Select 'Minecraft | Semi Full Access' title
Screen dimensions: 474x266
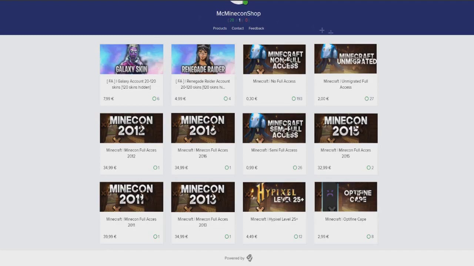pos(274,150)
